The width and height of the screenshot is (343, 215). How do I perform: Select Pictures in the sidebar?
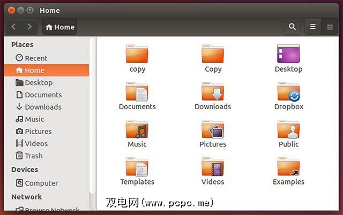pos(47,132)
